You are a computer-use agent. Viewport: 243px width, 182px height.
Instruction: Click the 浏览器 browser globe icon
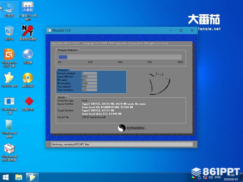tap(28, 56)
